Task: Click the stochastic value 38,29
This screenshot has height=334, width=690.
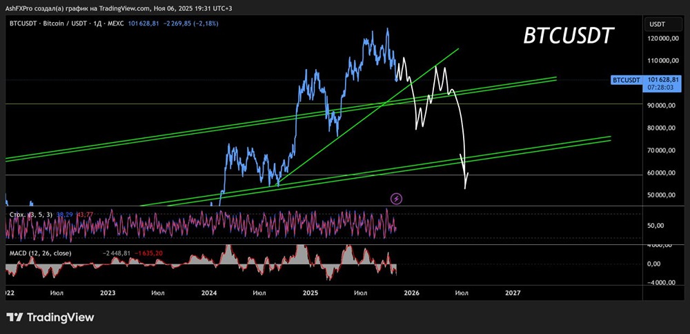Action: click(65, 215)
